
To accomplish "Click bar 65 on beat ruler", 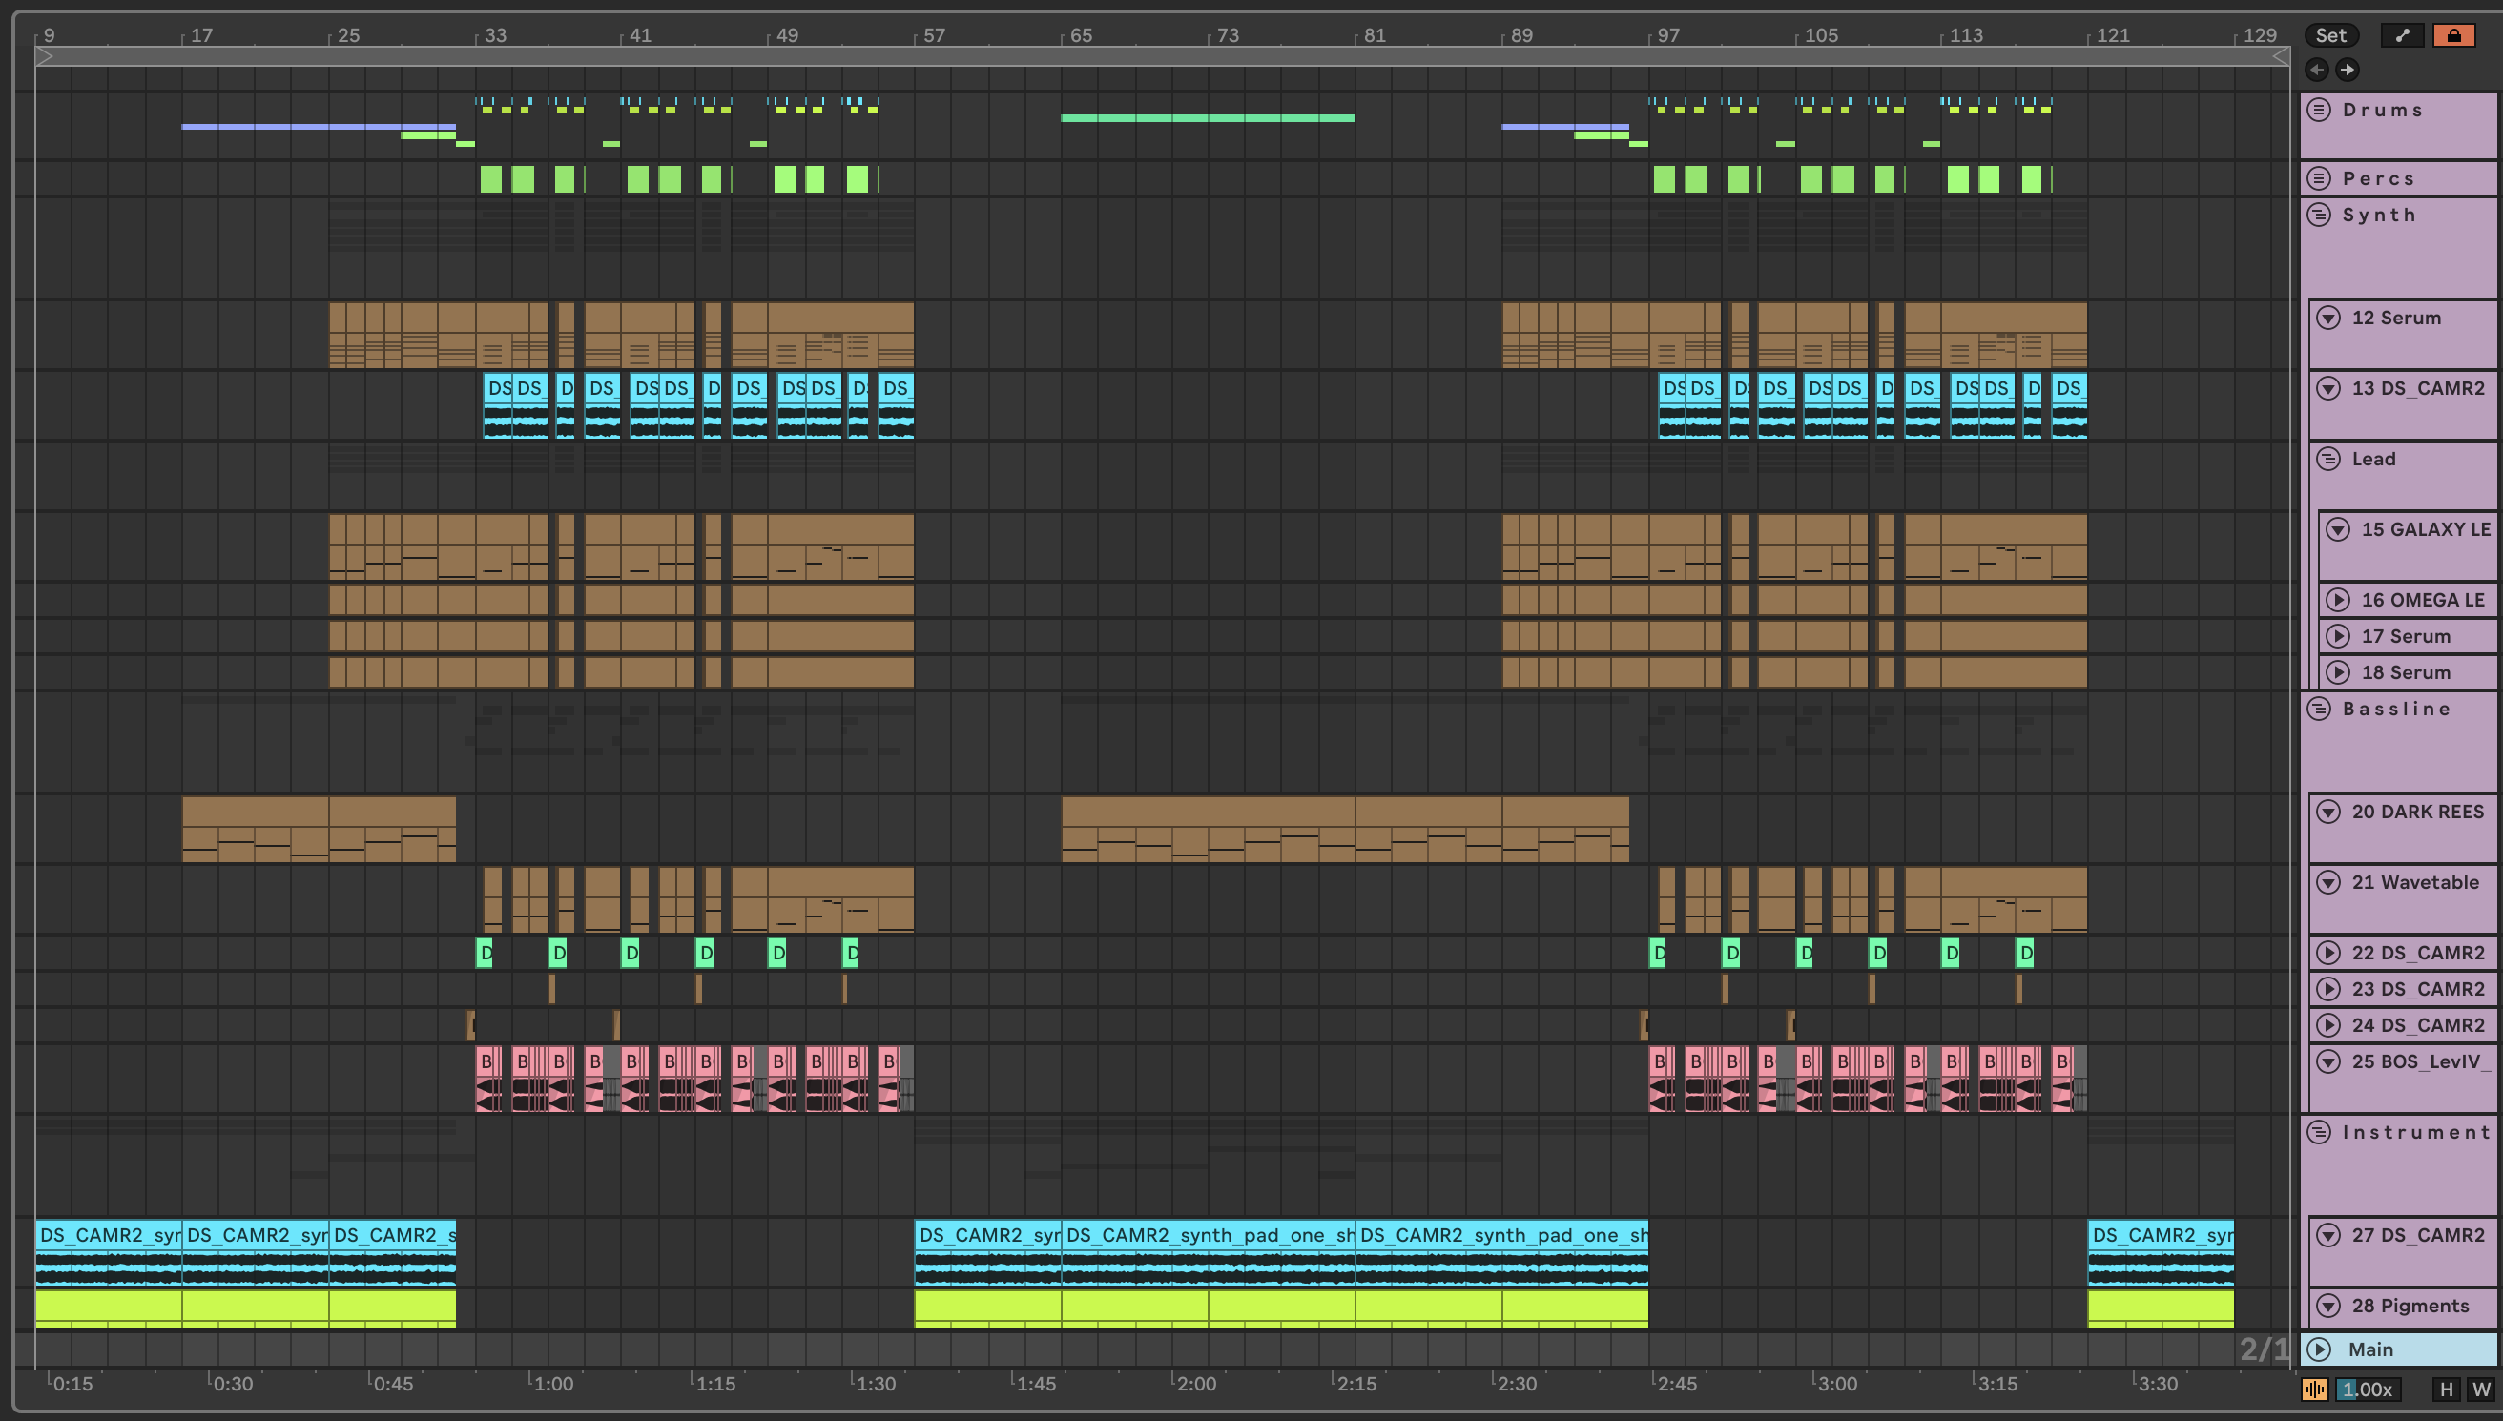I will point(1079,35).
